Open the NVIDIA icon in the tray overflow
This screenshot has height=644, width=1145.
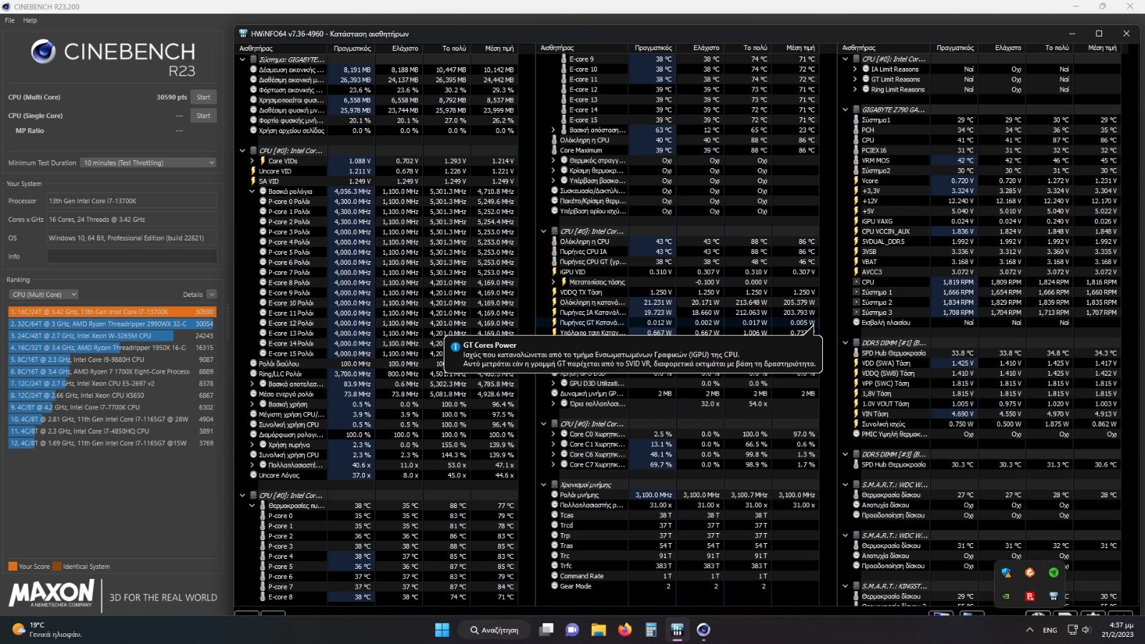pos(1006,595)
